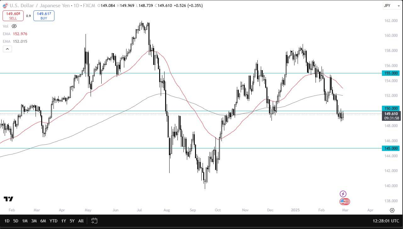Select the 1D time range
The image size is (403, 229).
pos(7,221)
